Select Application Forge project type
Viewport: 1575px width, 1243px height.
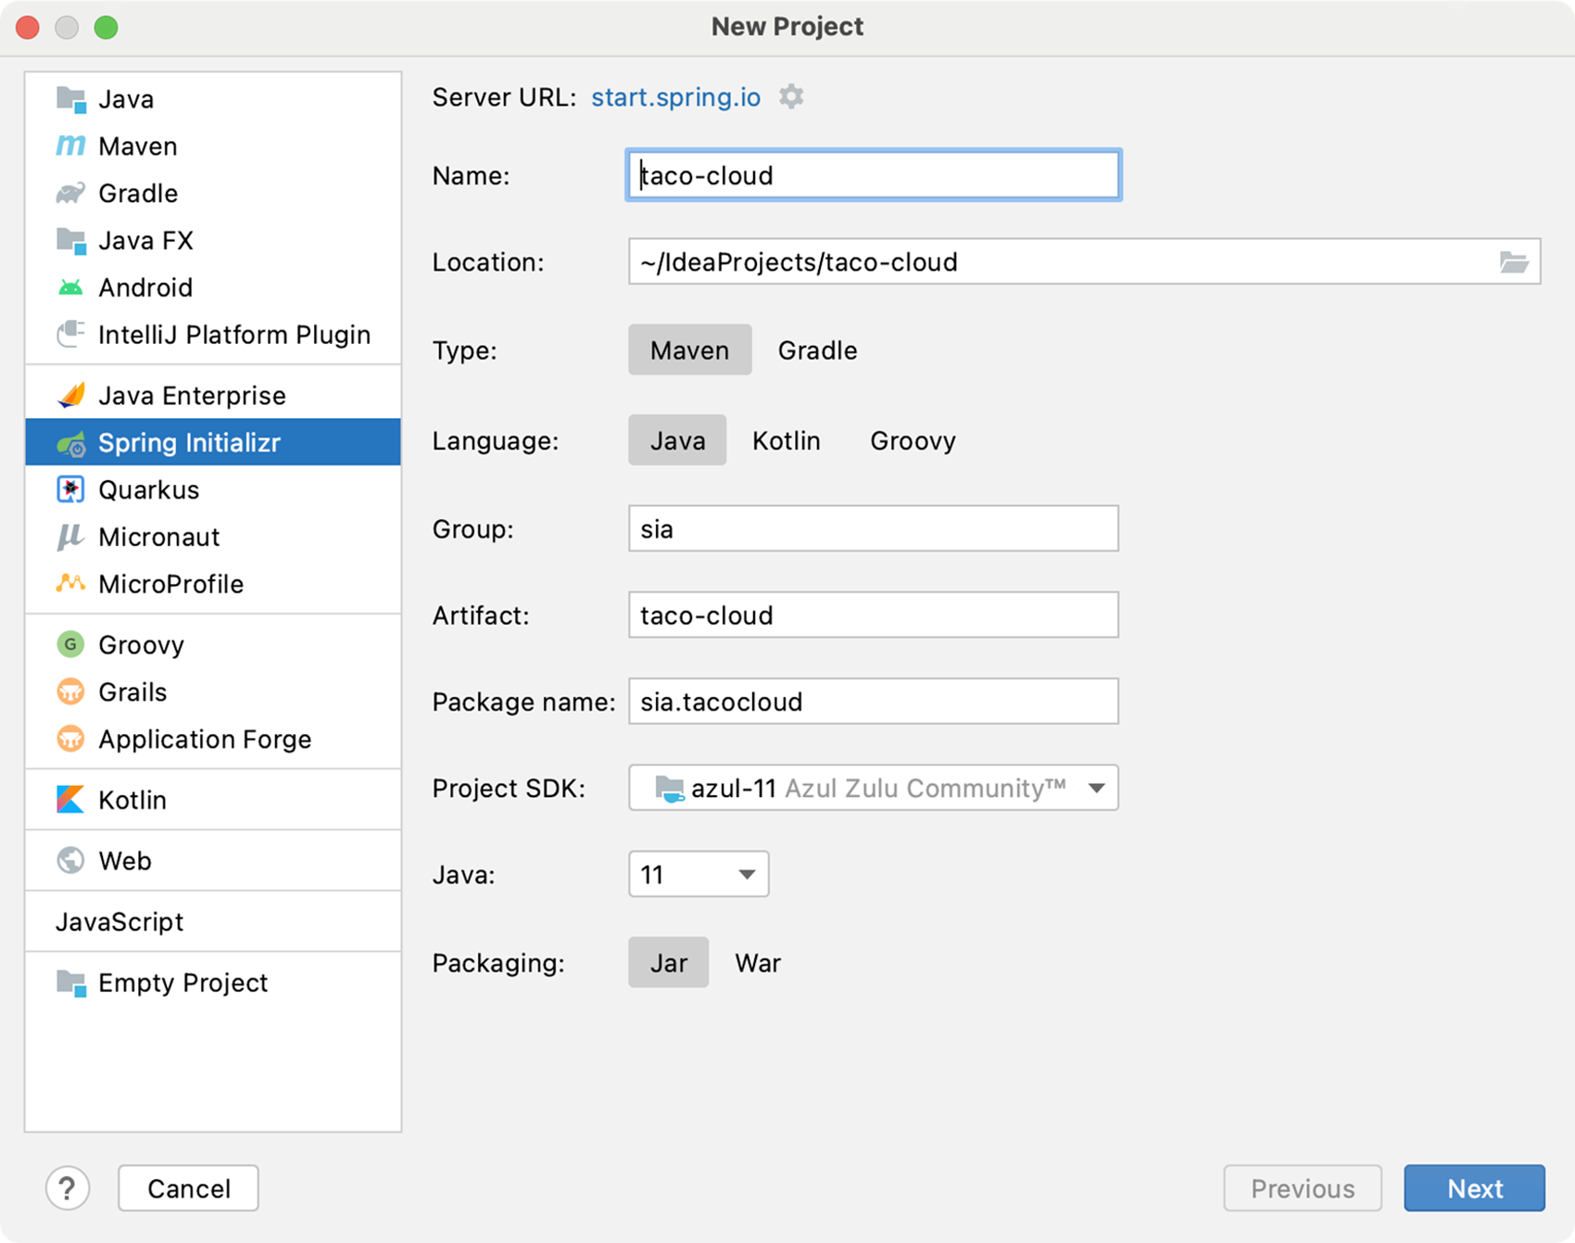point(213,740)
